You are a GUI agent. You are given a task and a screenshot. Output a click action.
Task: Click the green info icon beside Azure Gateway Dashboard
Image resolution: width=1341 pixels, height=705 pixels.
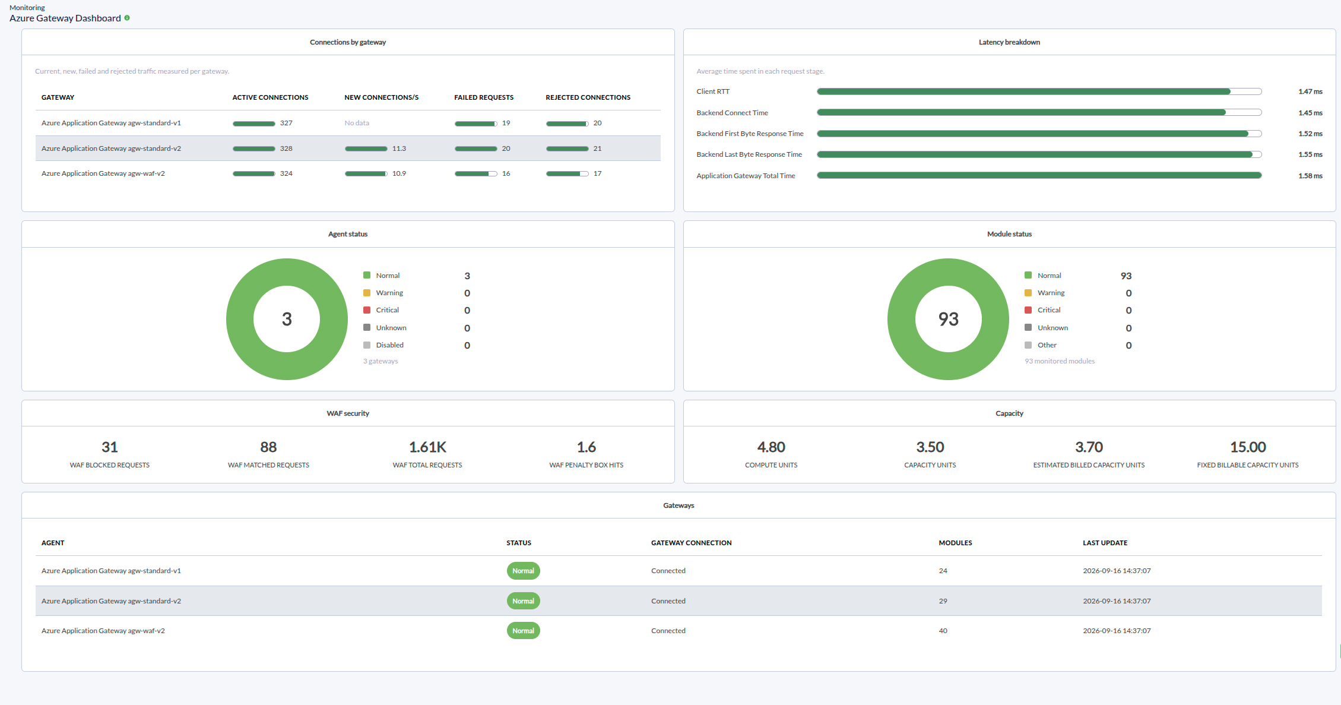tap(127, 18)
